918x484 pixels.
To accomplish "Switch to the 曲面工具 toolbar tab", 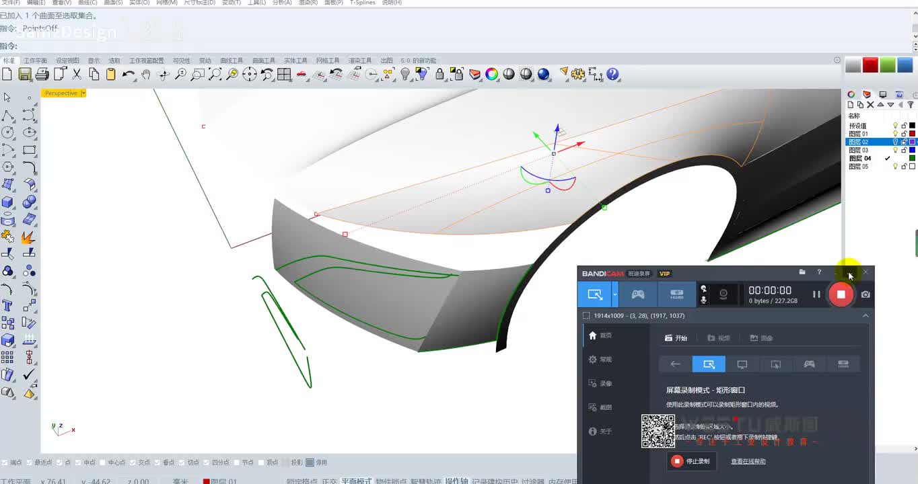I will pyautogui.click(x=263, y=61).
